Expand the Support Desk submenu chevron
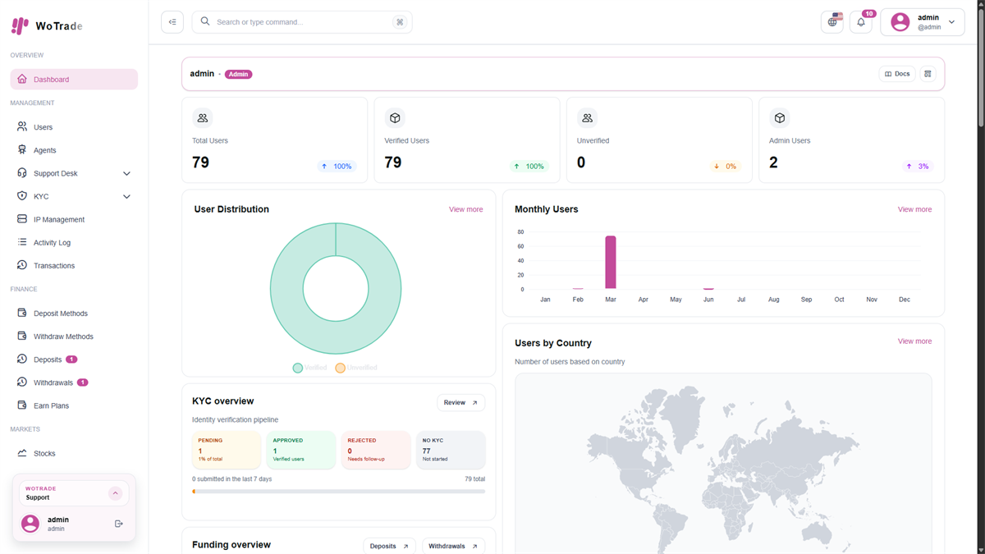The image size is (985, 554). point(126,174)
